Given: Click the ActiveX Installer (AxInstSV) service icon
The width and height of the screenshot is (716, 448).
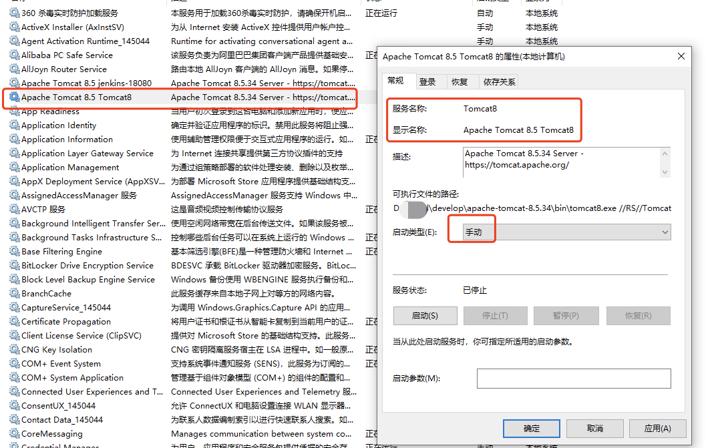Looking at the screenshot, I should 15,27.
